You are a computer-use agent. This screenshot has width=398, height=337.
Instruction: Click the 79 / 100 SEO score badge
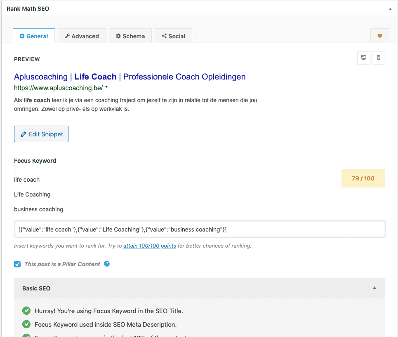pyautogui.click(x=363, y=178)
